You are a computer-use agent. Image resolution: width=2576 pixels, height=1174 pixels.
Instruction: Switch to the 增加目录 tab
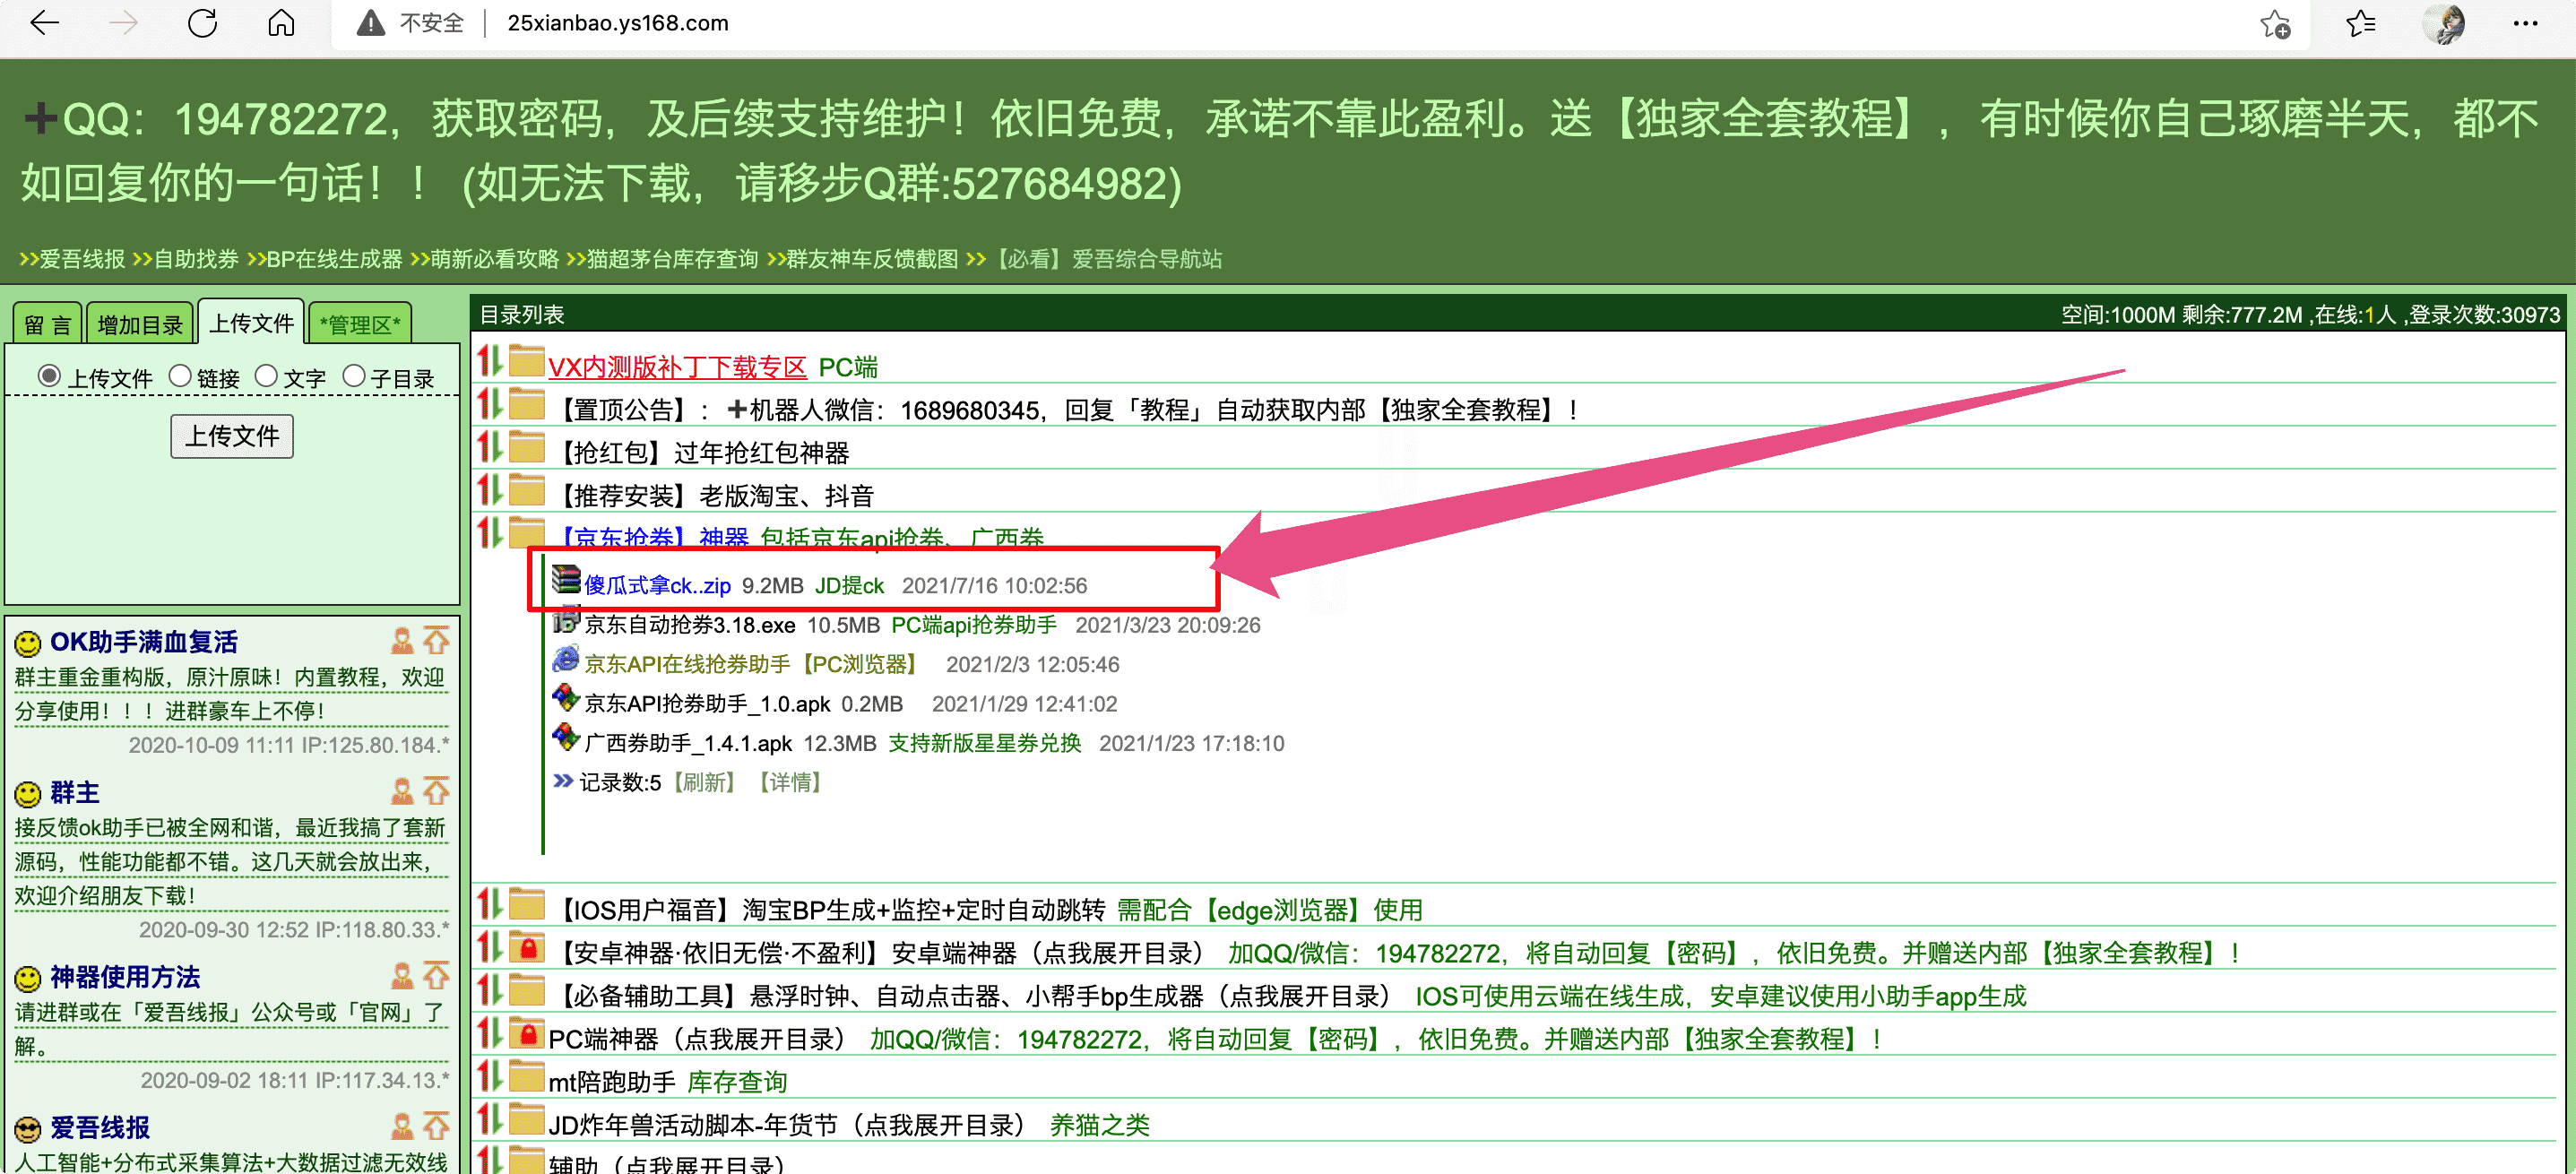[x=139, y=324]
